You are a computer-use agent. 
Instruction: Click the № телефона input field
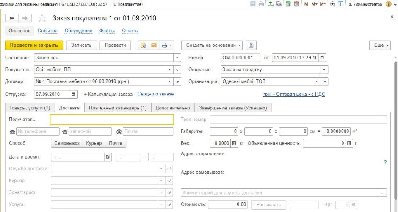pos(38,131)
